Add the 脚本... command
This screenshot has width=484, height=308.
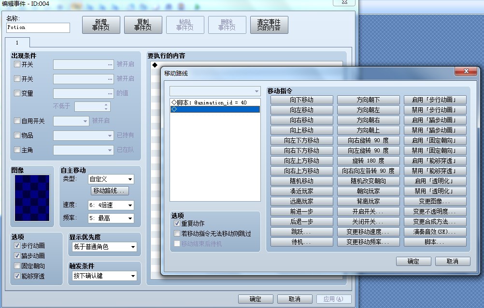[x=435, y=242]
